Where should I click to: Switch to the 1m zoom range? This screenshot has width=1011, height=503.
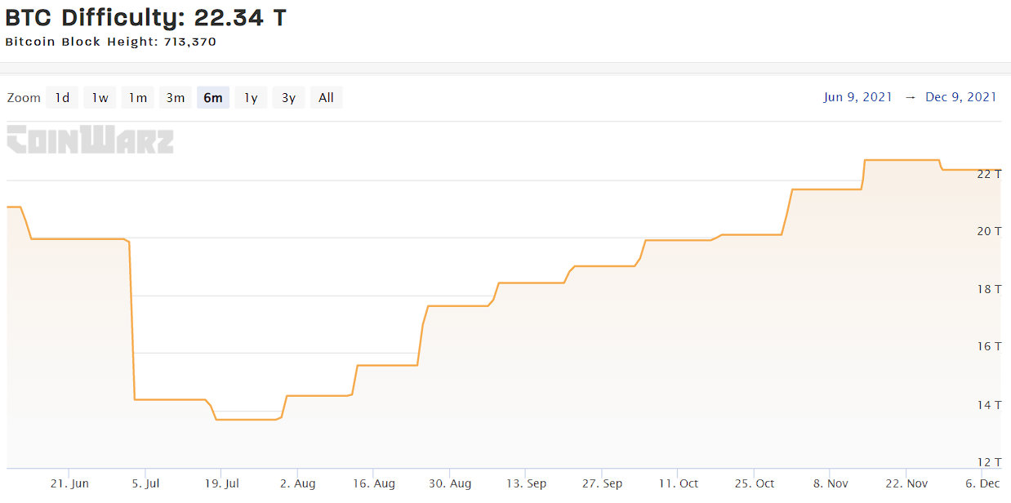(x=136, y=97)
